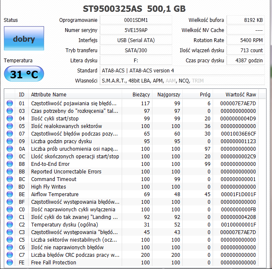Select 'End-to-End Error' attribute name
This screenshot has height=269, width=272.
50,164
